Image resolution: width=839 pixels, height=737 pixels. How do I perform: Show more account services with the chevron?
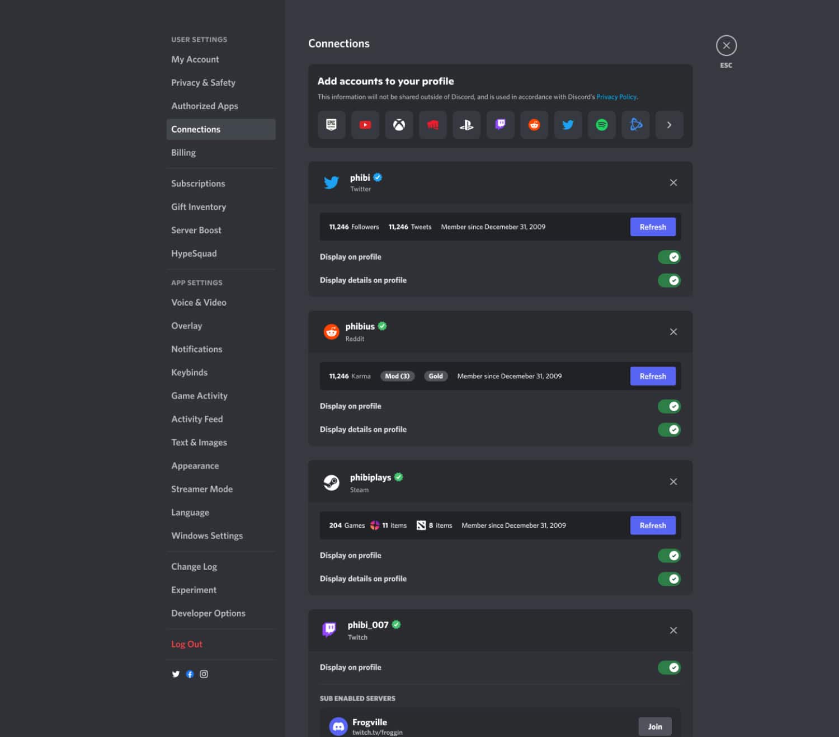pyautogui.click(x=669, y=125)
